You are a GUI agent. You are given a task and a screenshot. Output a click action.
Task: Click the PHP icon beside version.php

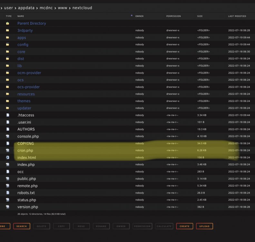tap(7, 207)
